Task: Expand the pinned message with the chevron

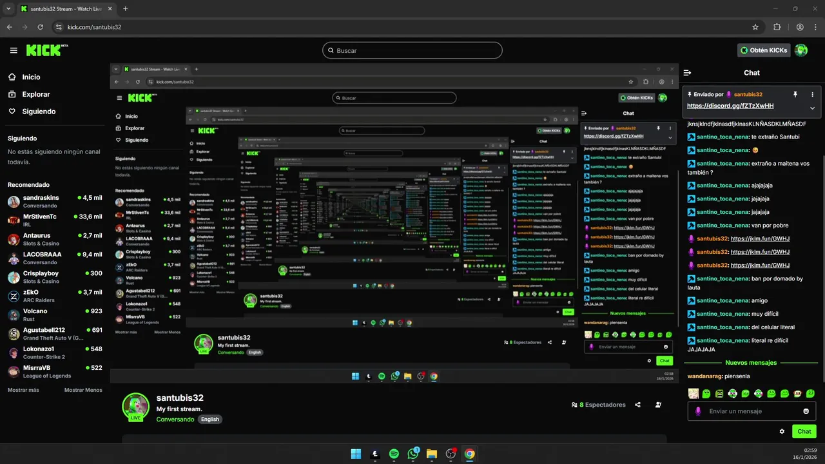Action: (812, 108)
